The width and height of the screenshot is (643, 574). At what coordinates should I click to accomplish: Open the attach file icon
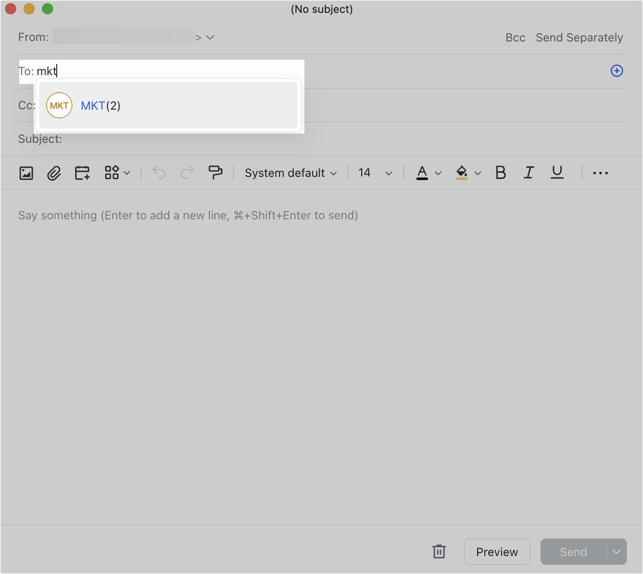point(54,173)
